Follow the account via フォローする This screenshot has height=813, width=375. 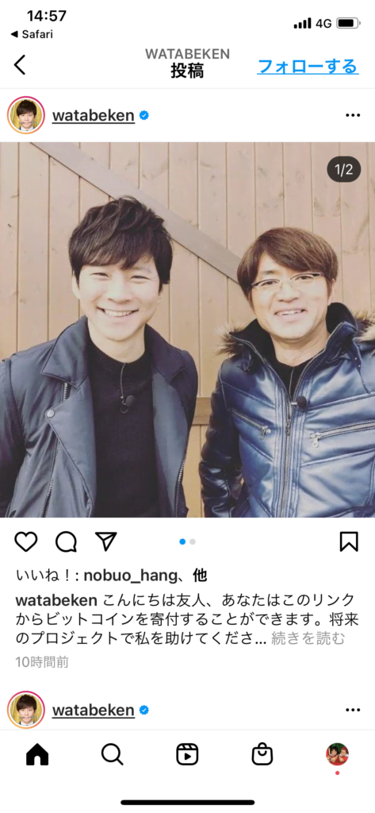coord(308,67)
